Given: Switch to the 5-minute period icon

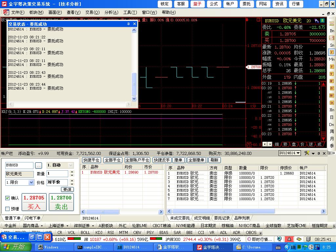Looking at the screenshot, I should pyautogui.click(x=332, y=74).
